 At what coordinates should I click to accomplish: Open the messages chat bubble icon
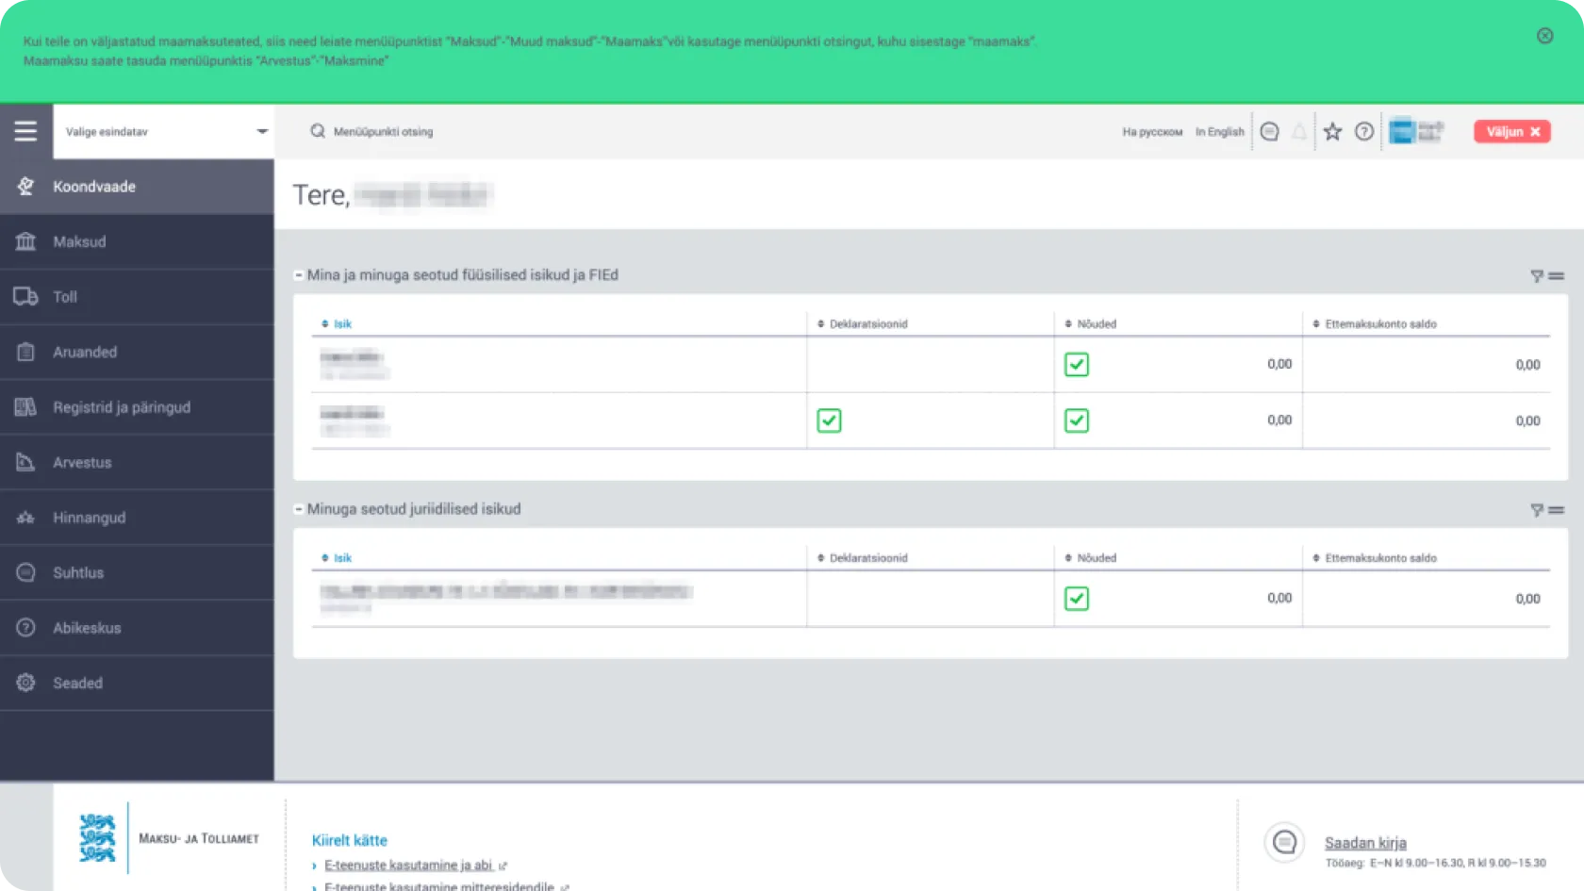pyautogui.click(x=1269, y=132)
